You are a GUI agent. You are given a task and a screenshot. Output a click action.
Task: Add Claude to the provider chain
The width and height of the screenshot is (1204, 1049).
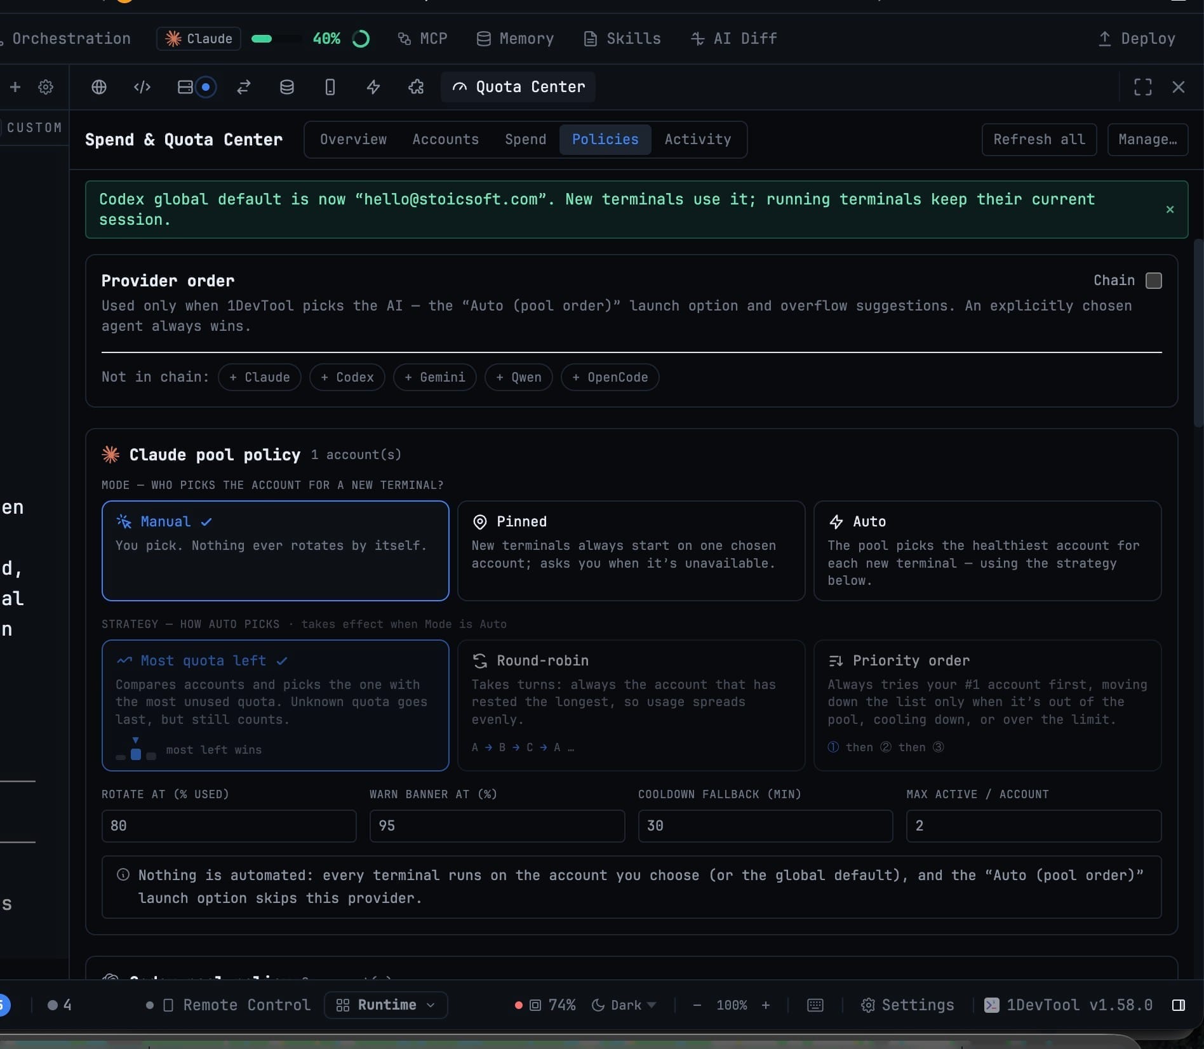(x=260, y=377)
